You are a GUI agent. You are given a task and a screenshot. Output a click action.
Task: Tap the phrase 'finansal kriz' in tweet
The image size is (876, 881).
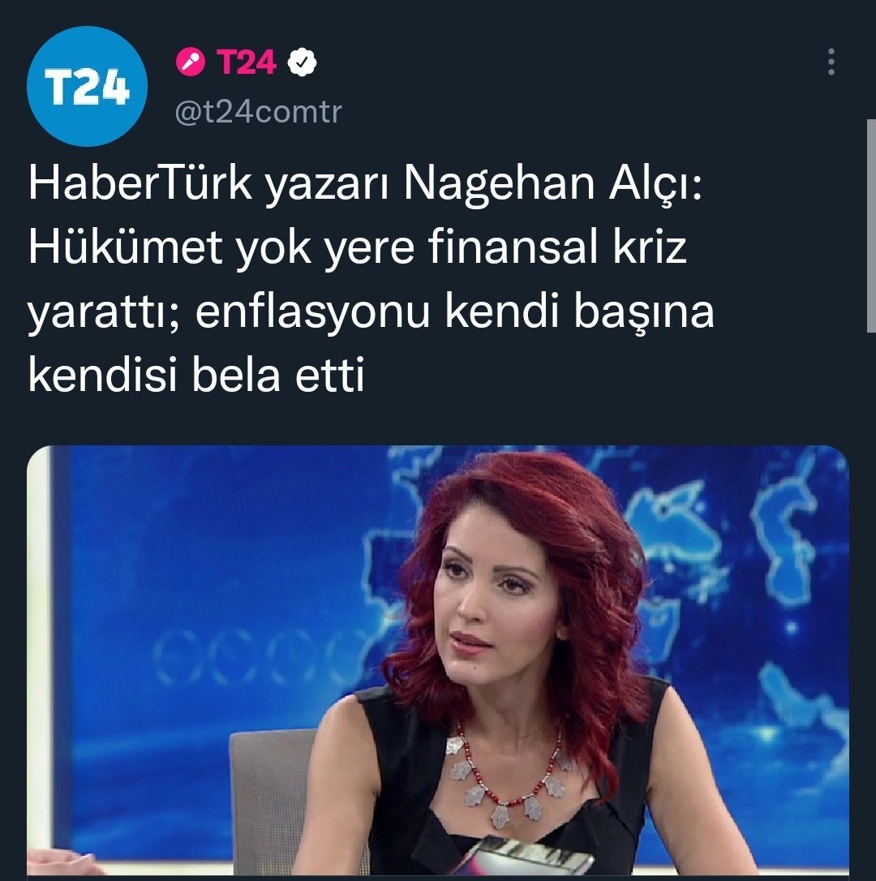click(557, 246)
